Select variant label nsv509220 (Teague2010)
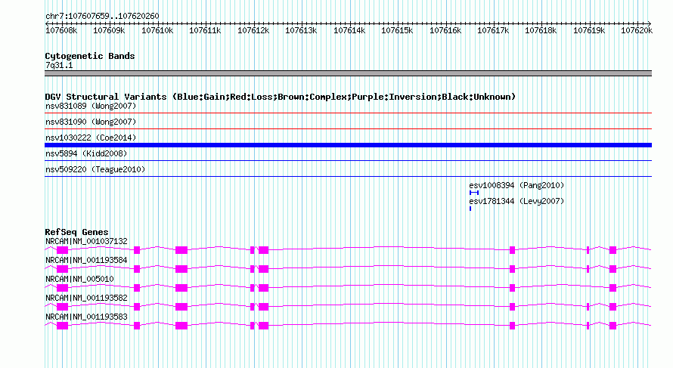Screen dimensions: 673x368 coord(95,169)
